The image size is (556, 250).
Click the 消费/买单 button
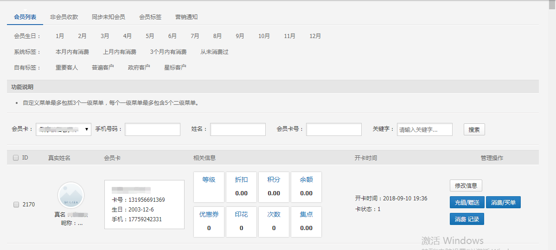(503, 202)
